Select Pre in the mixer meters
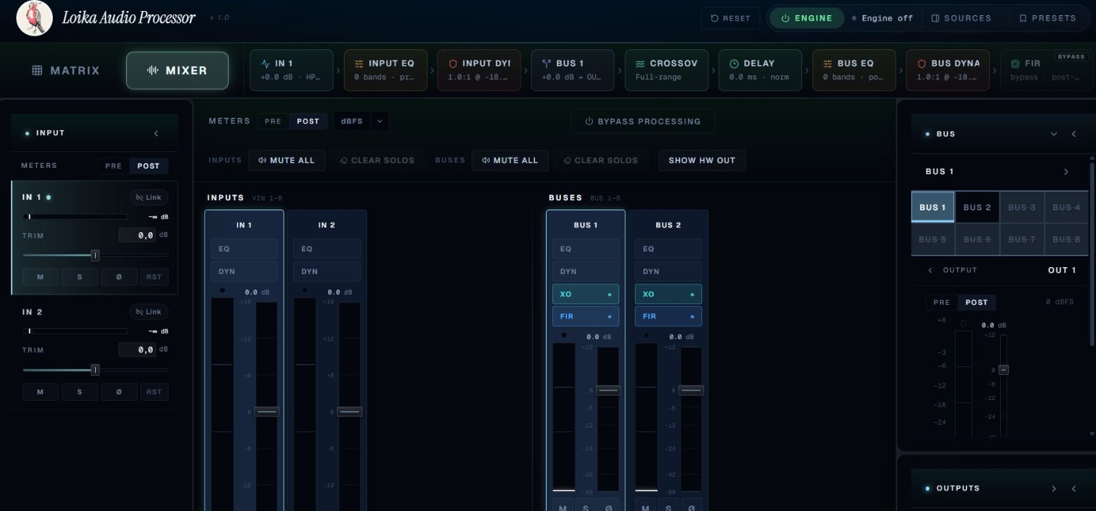This screenshot has width=1096, height=511. [273, 121]
